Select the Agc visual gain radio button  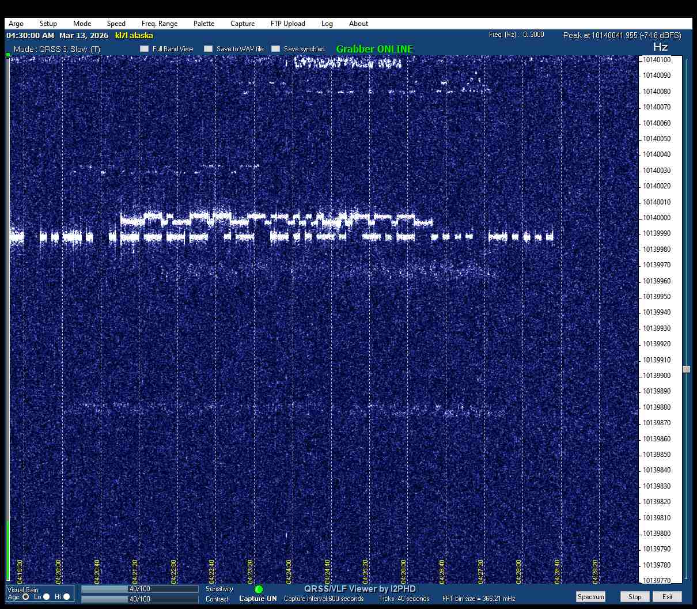click(x=26, y=597)
